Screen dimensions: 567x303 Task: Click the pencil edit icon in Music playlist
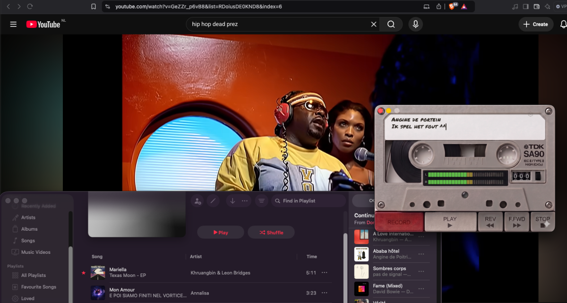(x=213, y=201)
